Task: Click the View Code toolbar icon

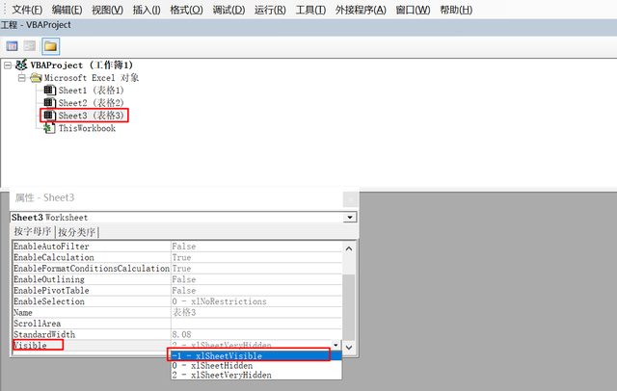Action: pyautogui.click(x=12, y=46)
